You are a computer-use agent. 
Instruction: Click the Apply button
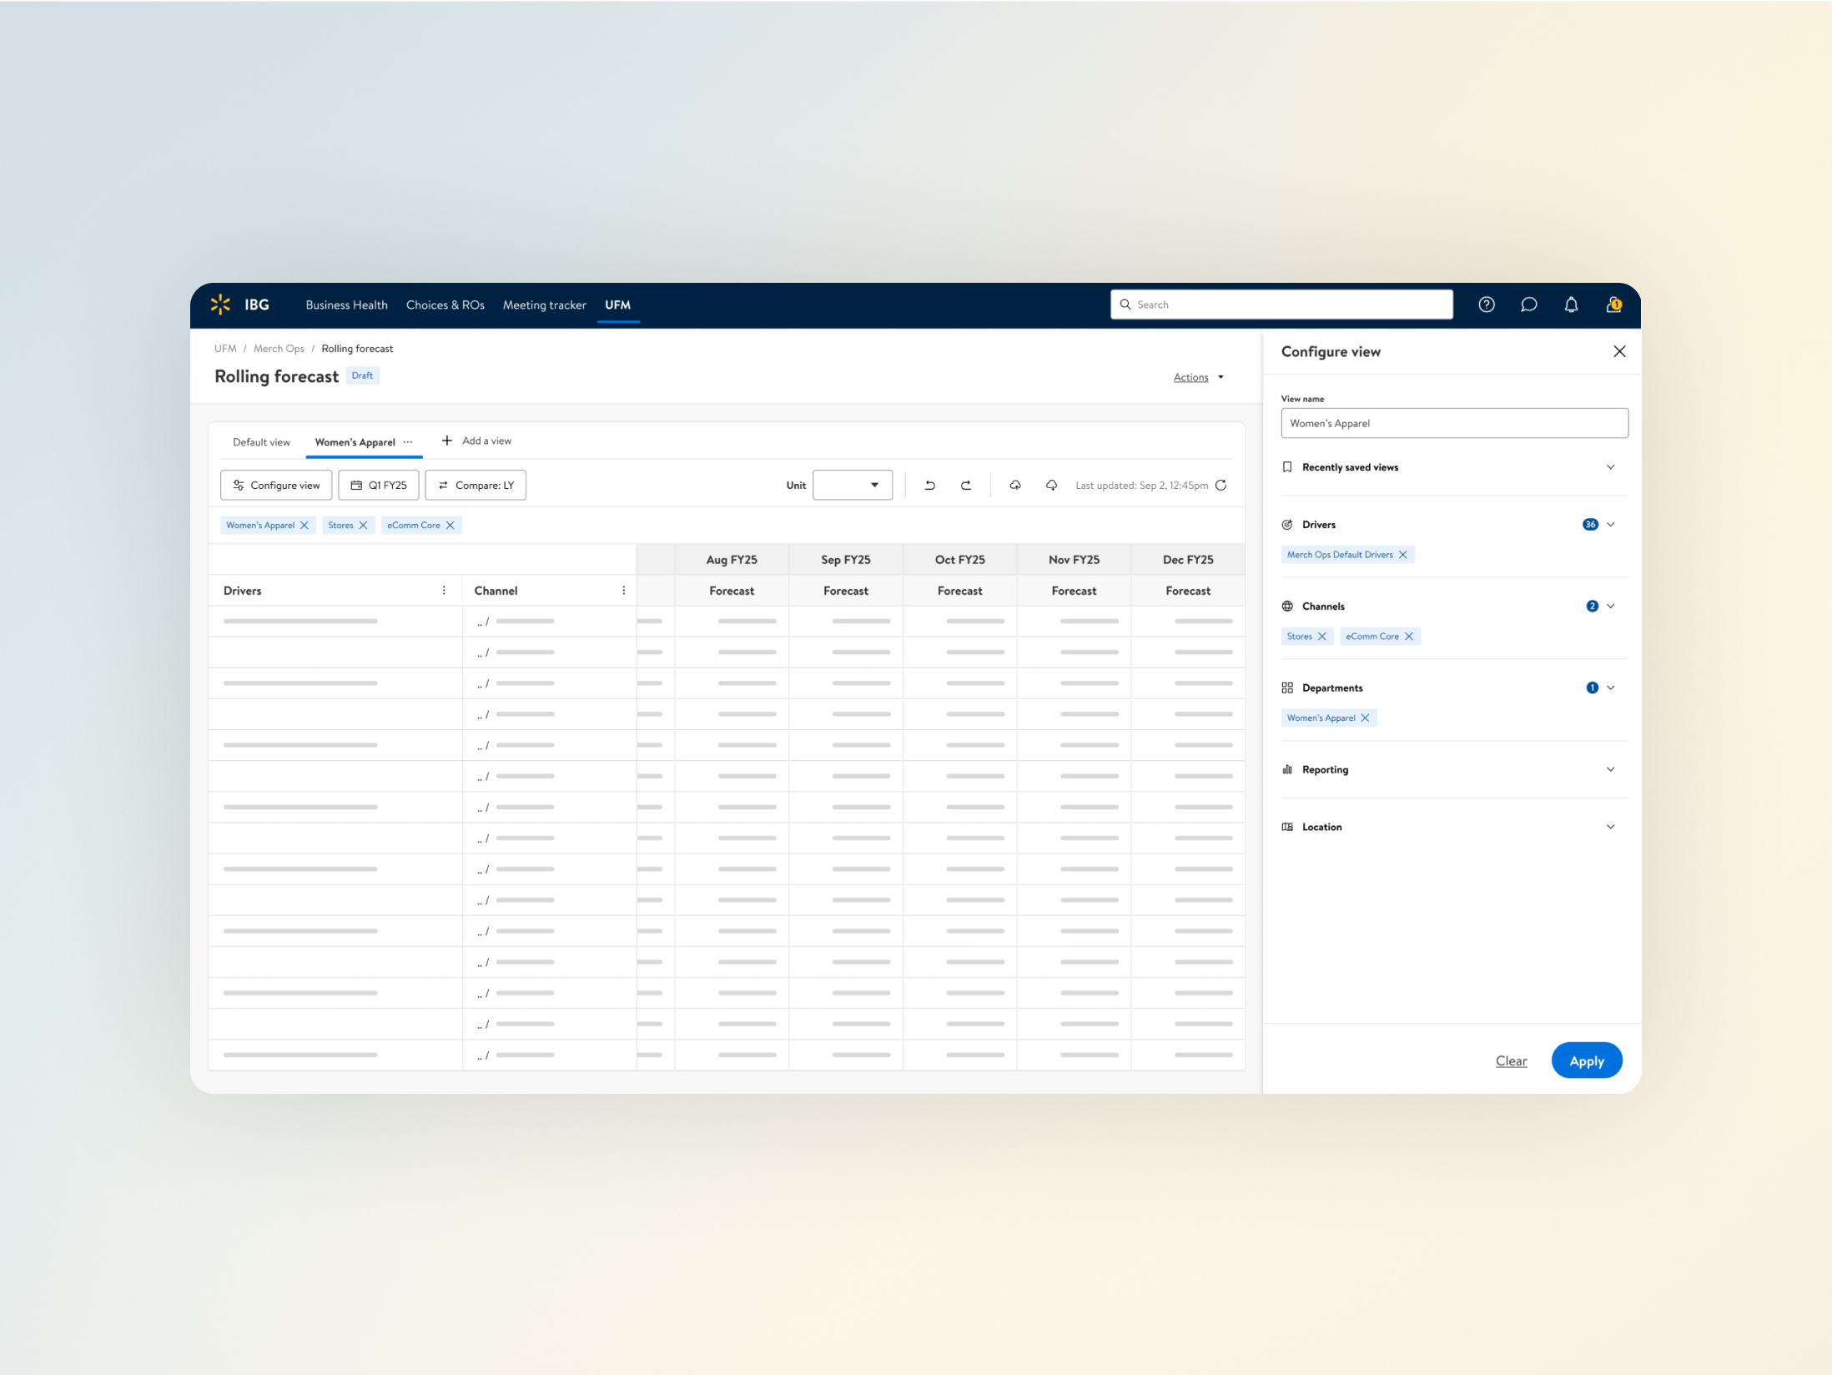tap(1586, 1060)
